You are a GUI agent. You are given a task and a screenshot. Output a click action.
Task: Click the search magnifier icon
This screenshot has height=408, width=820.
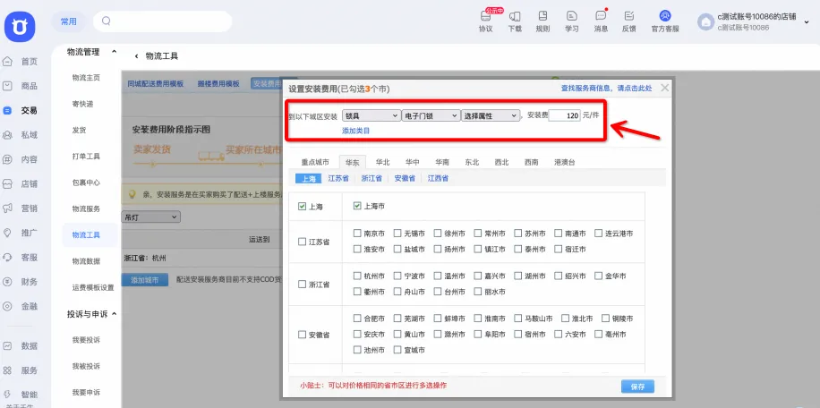107,21
